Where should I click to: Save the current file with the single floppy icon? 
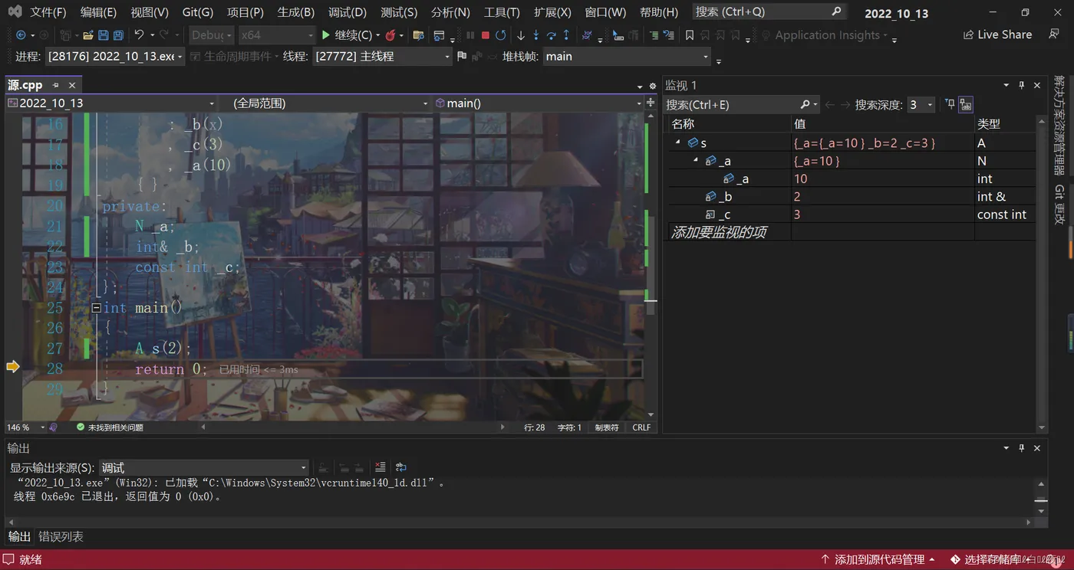(104, 35)
